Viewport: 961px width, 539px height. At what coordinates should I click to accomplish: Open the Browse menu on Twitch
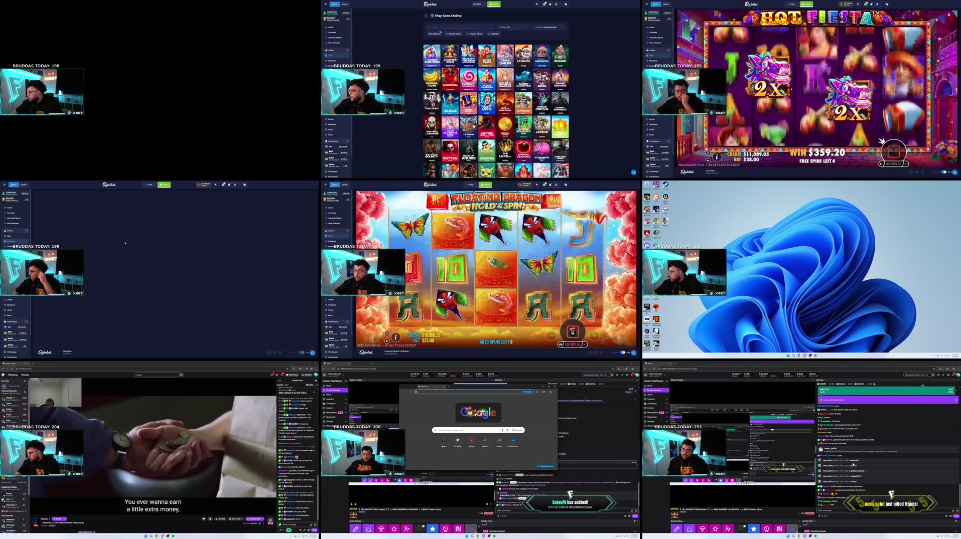point(25,375)
